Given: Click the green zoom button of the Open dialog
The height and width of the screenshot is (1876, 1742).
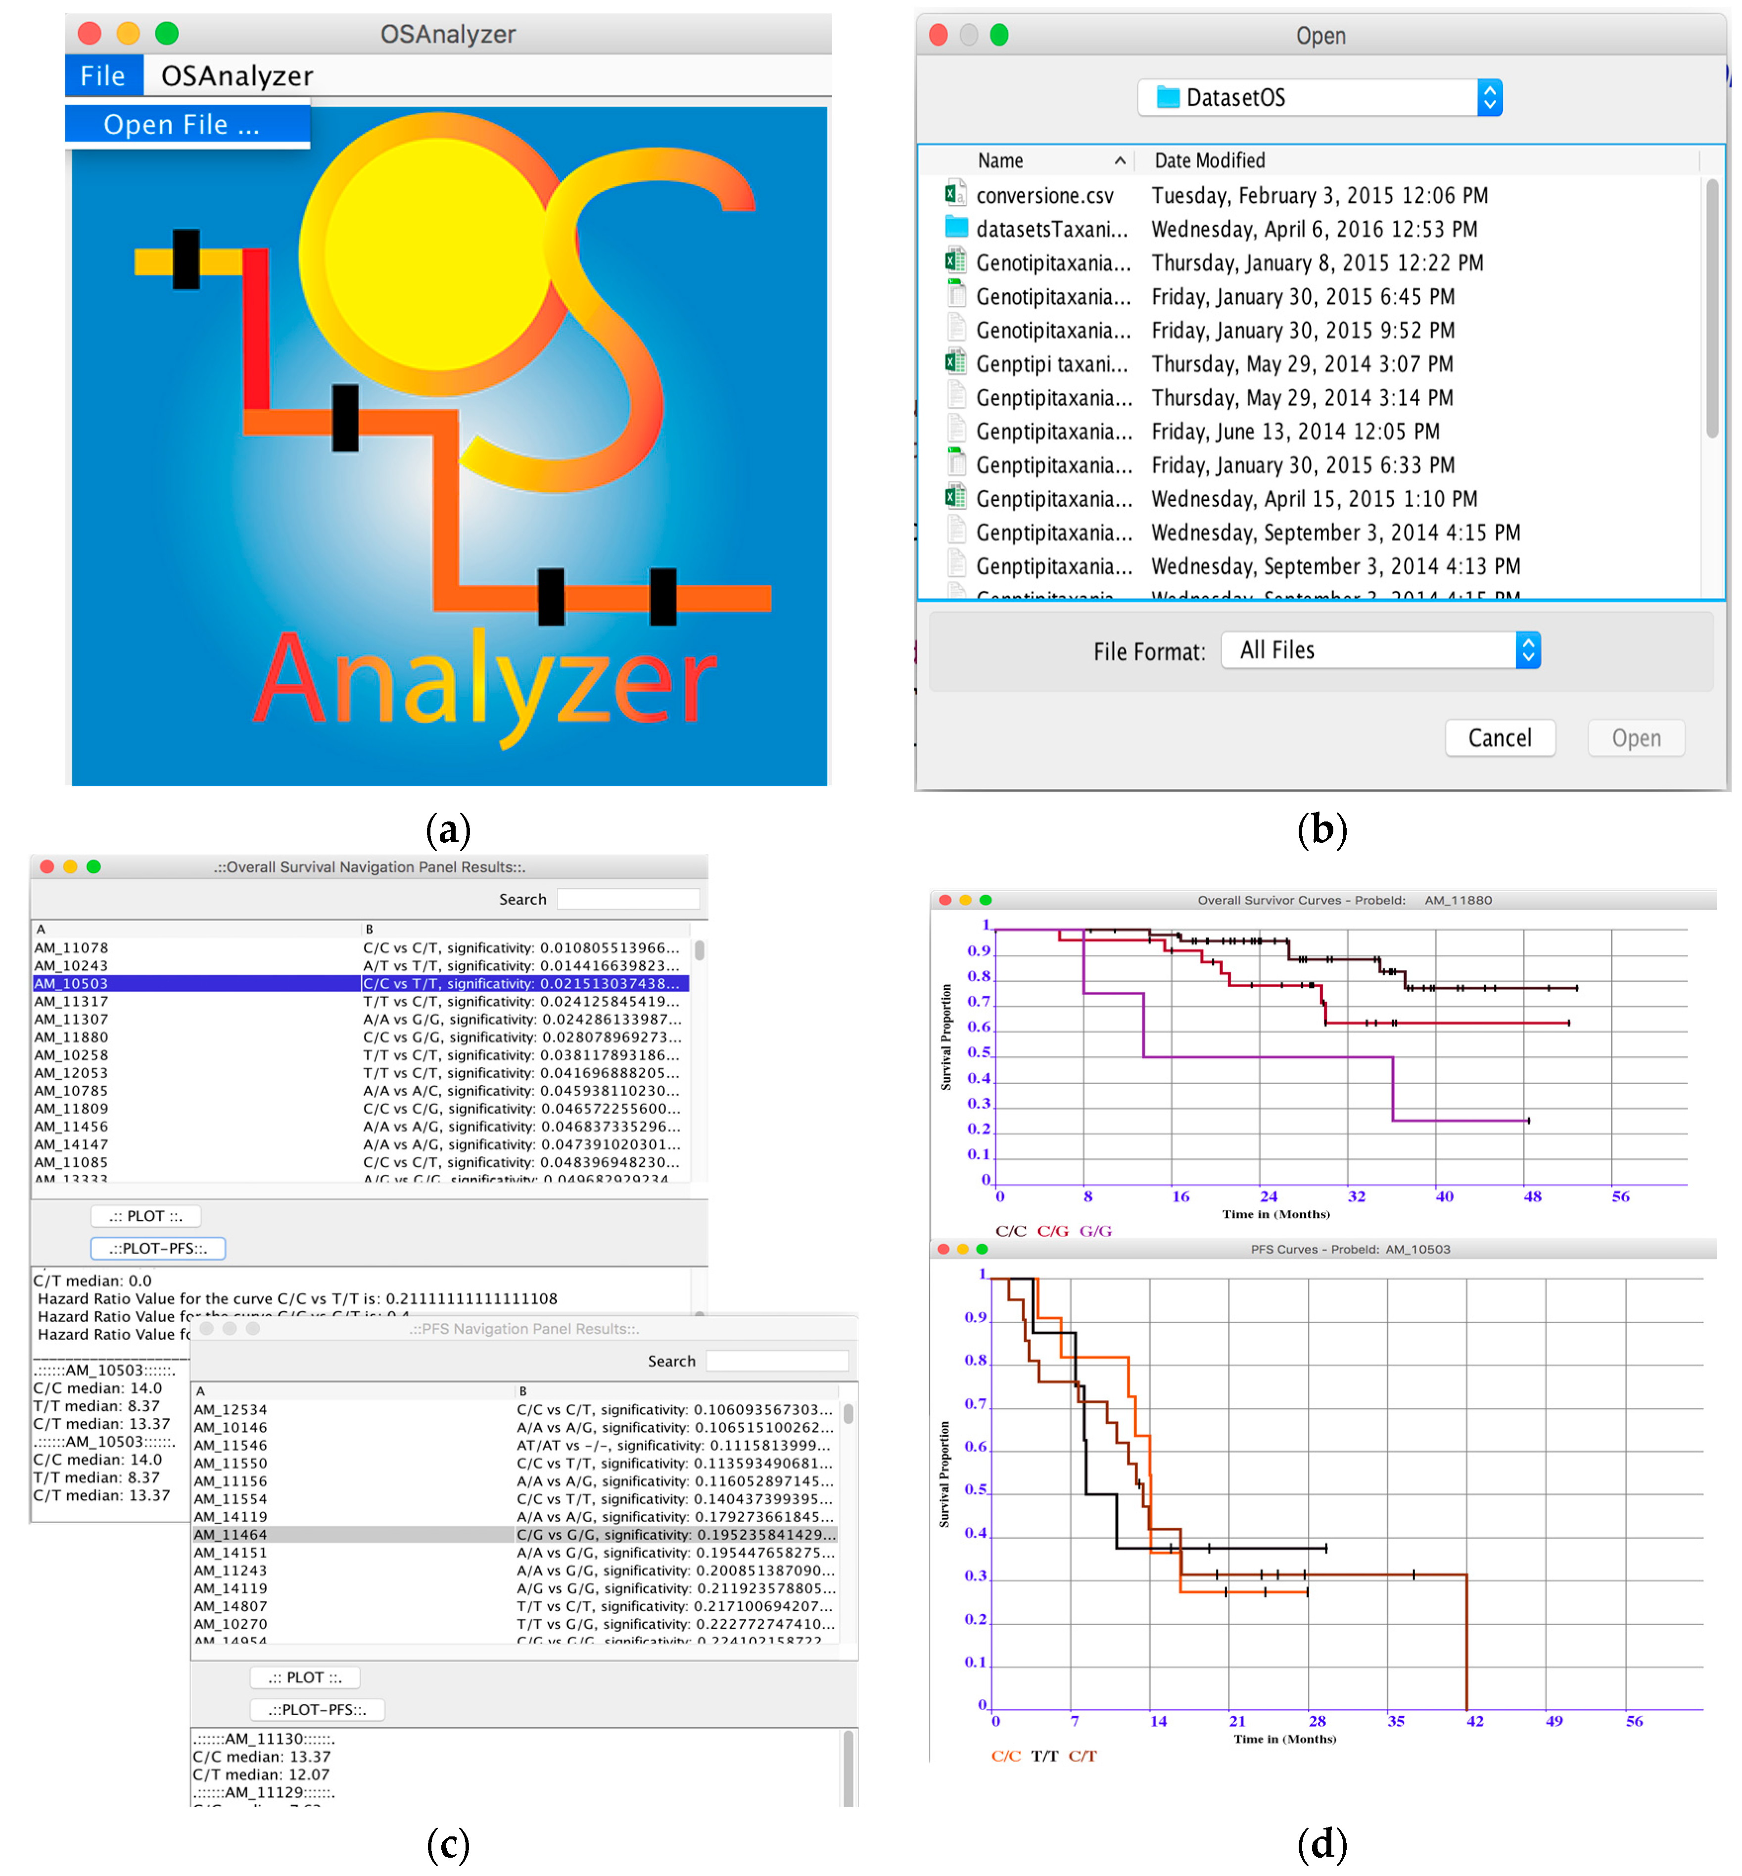Looking at the screenshot, I should tap(999, 35).
